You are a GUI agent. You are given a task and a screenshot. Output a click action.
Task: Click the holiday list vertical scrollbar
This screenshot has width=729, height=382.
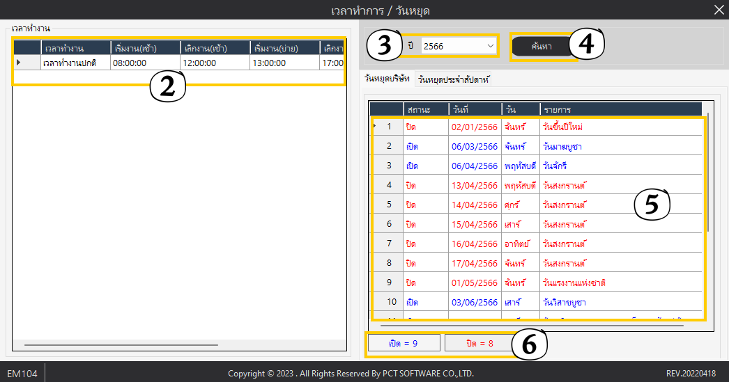708,174
